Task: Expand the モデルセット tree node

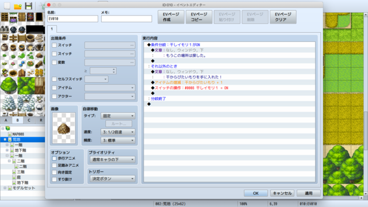Action: click(x=5, y=188)
